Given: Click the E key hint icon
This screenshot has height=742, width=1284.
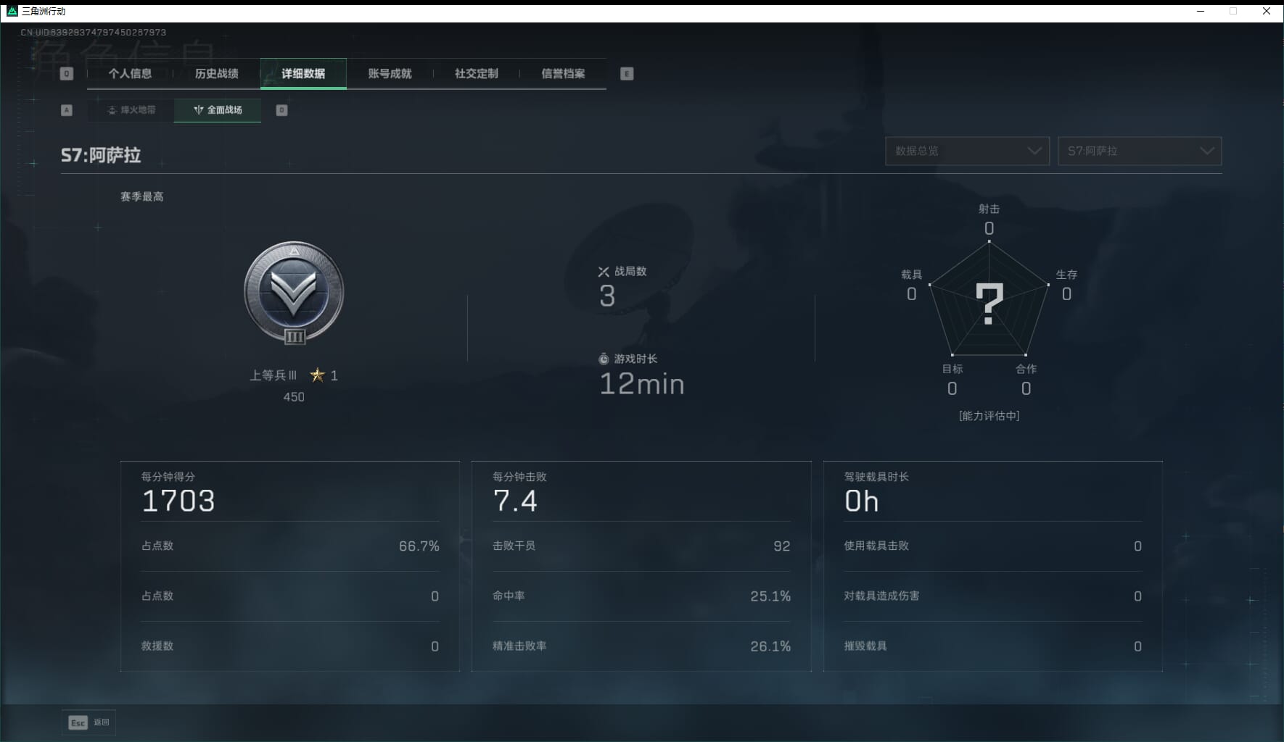Looking at the screenshot, I should (627, 73).
